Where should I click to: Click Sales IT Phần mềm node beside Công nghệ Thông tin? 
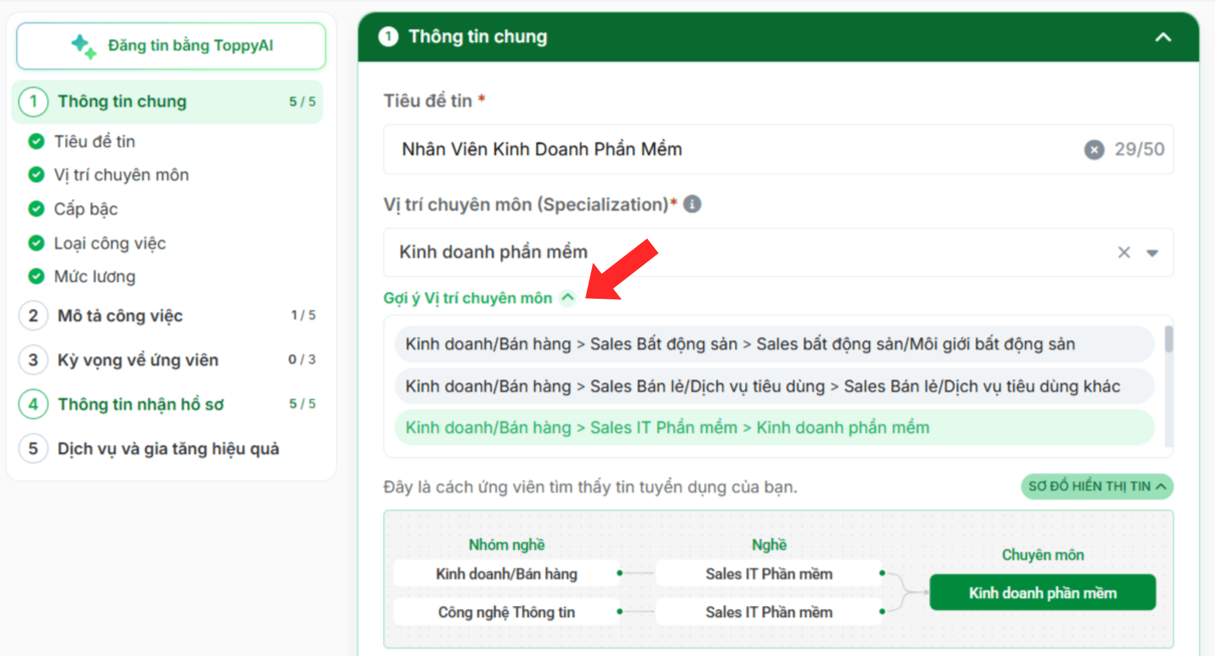(x=769, y=612)
